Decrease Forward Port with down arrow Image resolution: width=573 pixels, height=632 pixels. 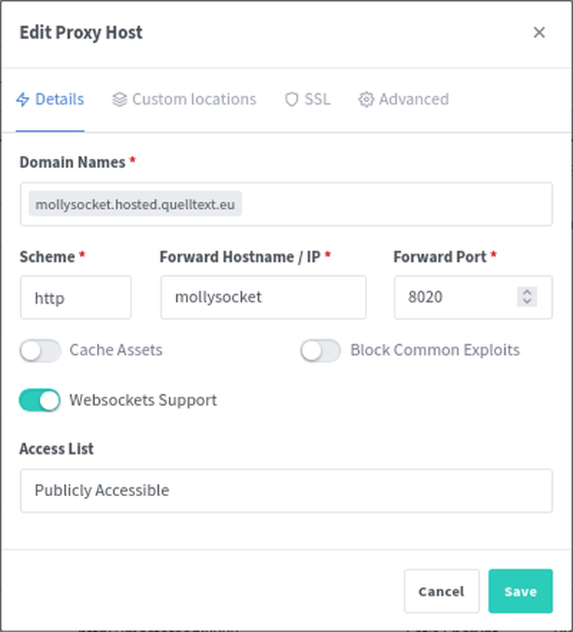[x=527, y=301]
